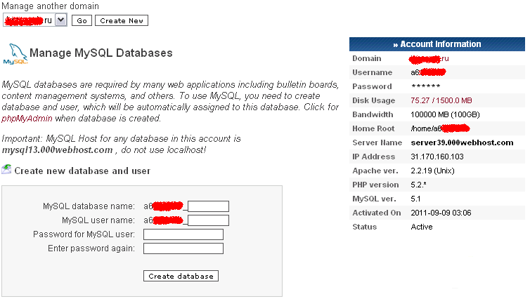This screenshot has height=299, width=530.
Task: Click the Create New domain button
Action: click(122, 20)
